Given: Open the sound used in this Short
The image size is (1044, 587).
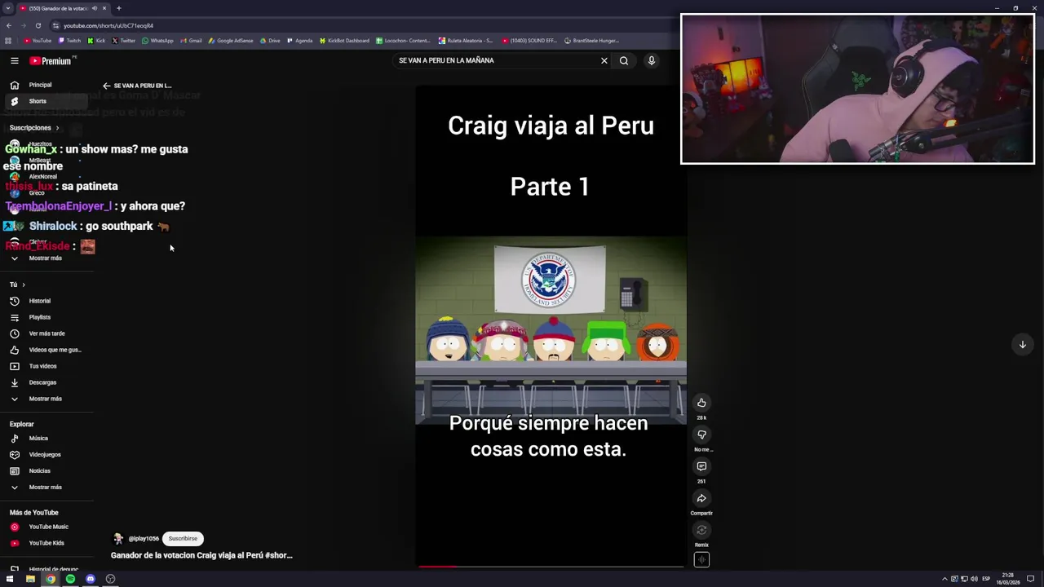Looking at the screenshot, I should click(x=701, y=559).
